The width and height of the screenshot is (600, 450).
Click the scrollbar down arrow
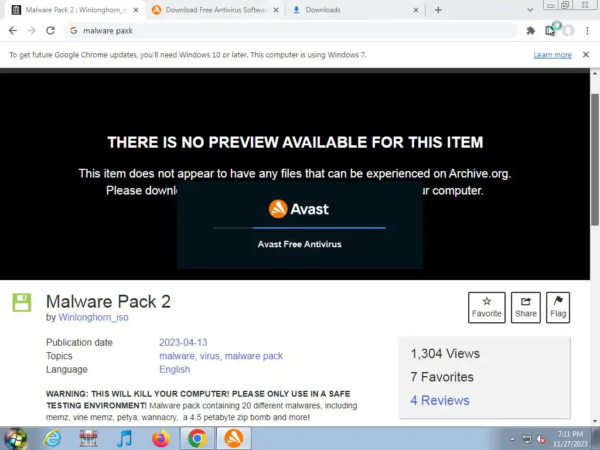(595, 421)
